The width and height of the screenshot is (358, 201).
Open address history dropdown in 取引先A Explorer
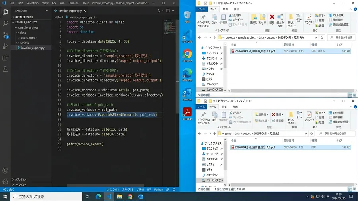click(x=315, y=37)
